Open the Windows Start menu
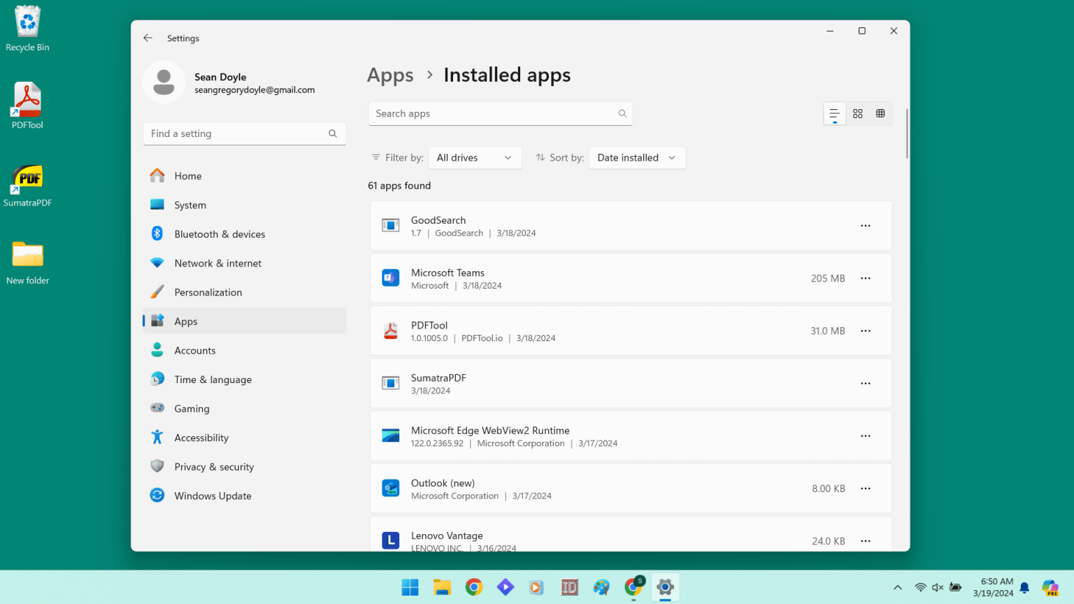1074x604 pixels. [x=410, y=587]
